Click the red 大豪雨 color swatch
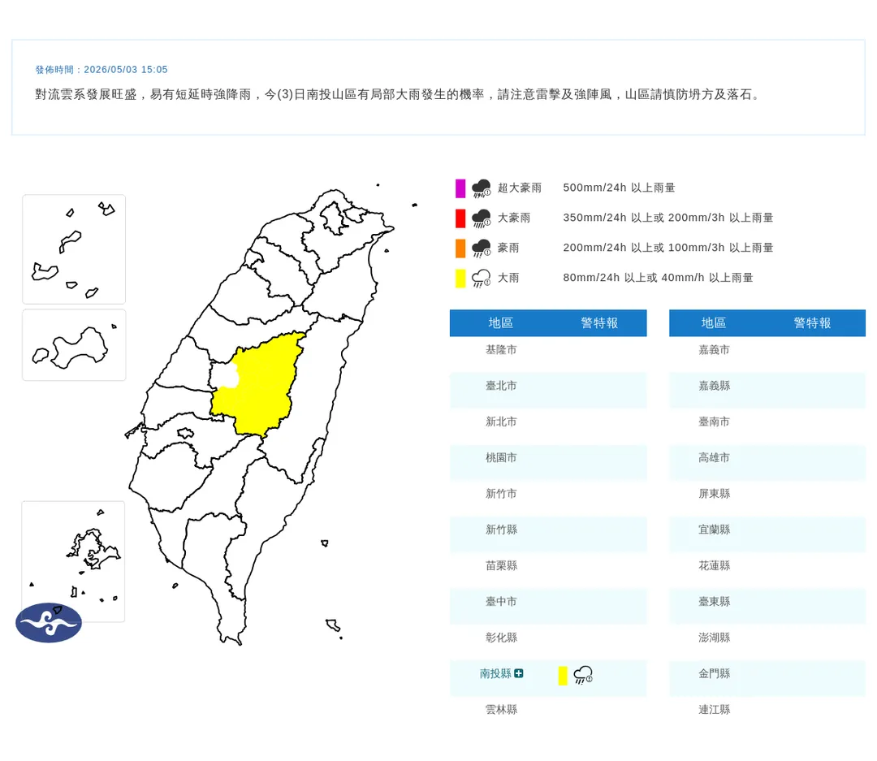This screenshot has width=877, height=761. (x=460, y=218)
